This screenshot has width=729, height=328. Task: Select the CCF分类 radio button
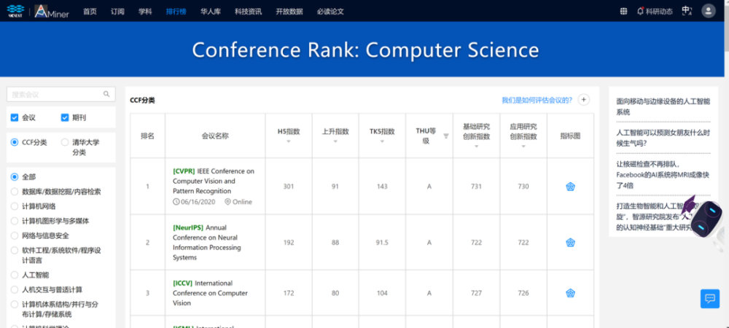click(x=15, y=142)
